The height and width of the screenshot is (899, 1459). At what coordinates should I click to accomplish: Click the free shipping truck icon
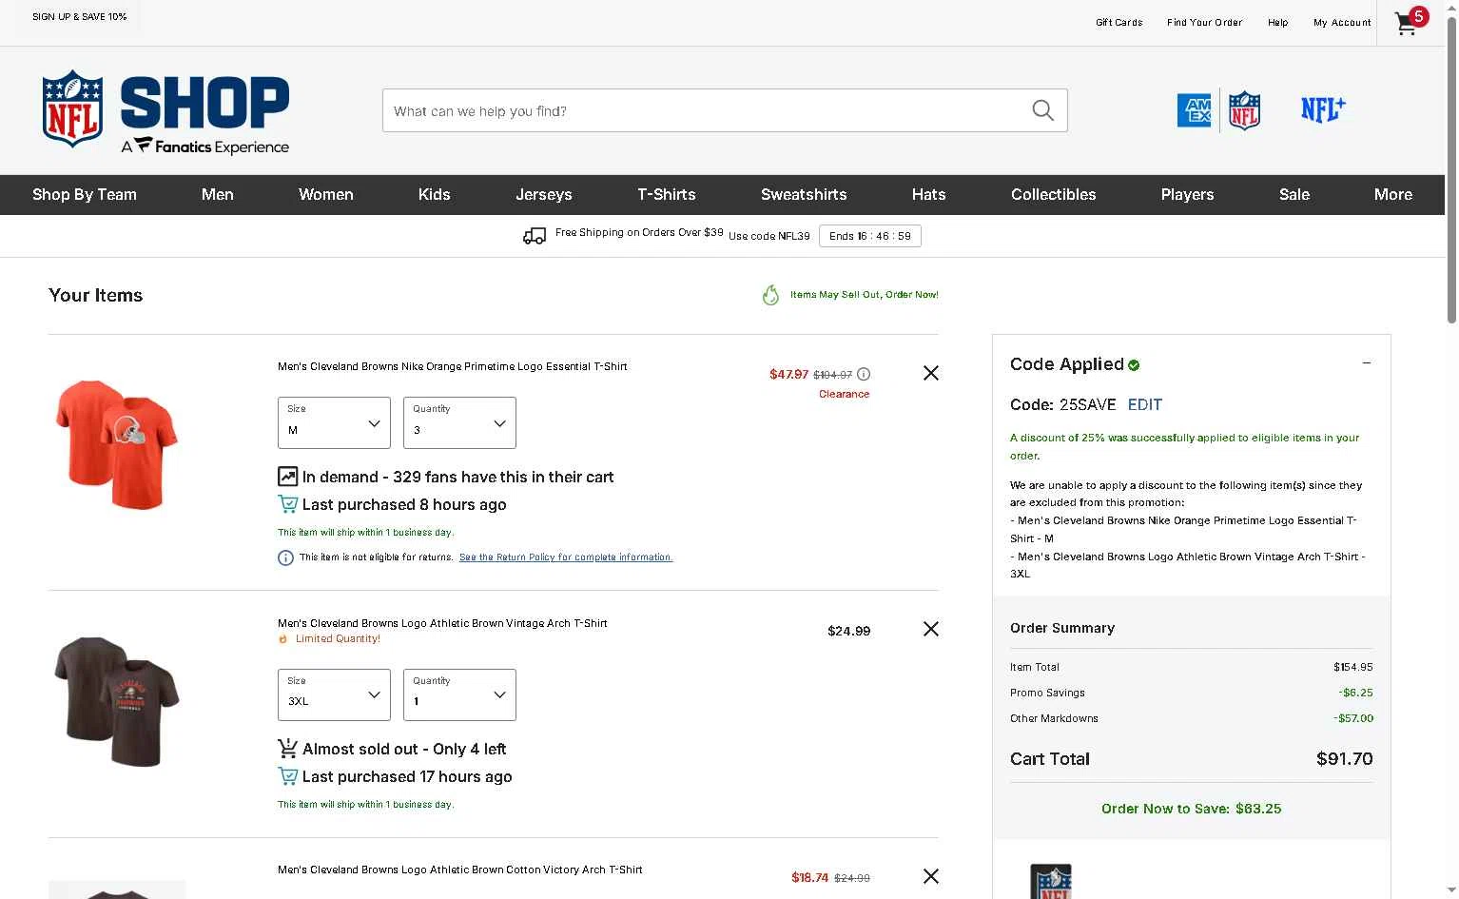tap(535, 235)
